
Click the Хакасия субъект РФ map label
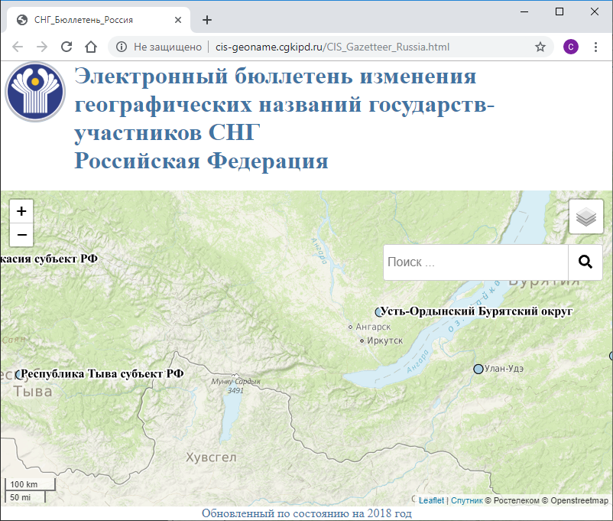[48, 259]
